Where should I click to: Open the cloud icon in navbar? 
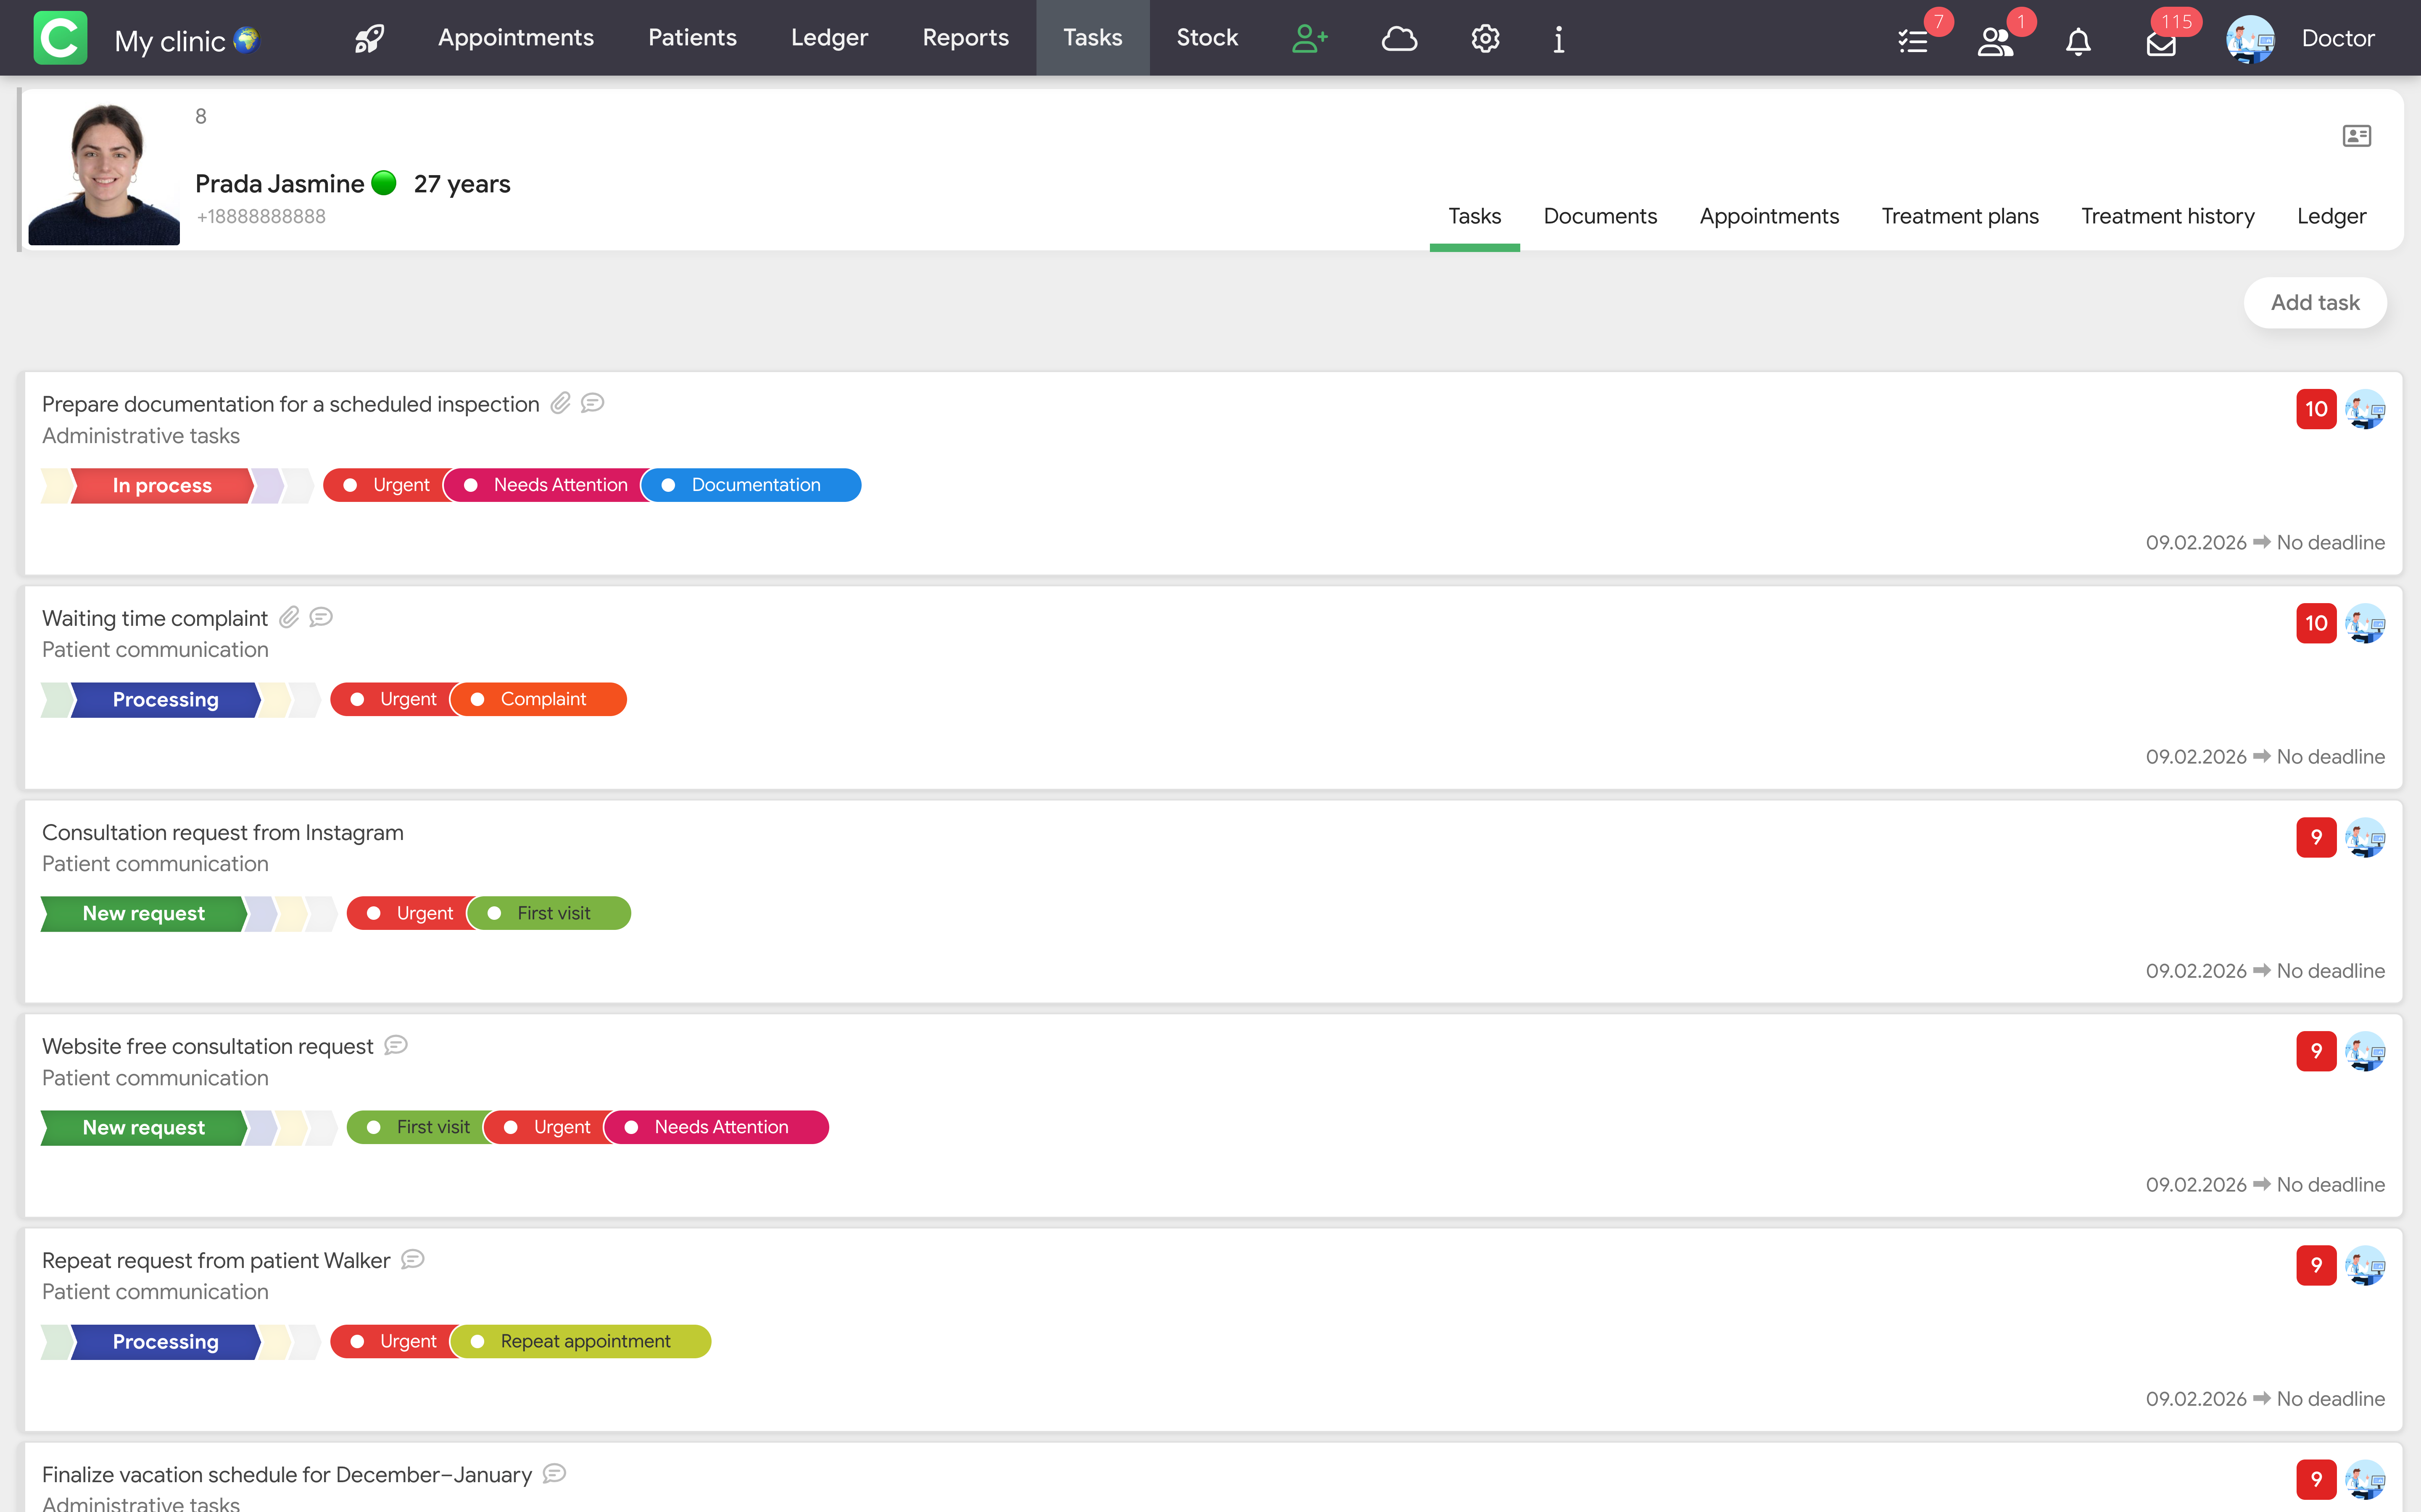1398,39
